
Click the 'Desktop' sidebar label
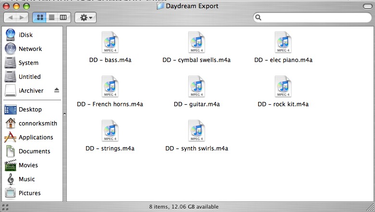[30, 110]
